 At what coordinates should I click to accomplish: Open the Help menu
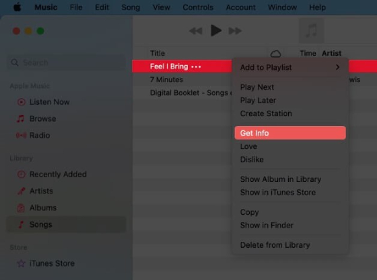pos(317,7)
